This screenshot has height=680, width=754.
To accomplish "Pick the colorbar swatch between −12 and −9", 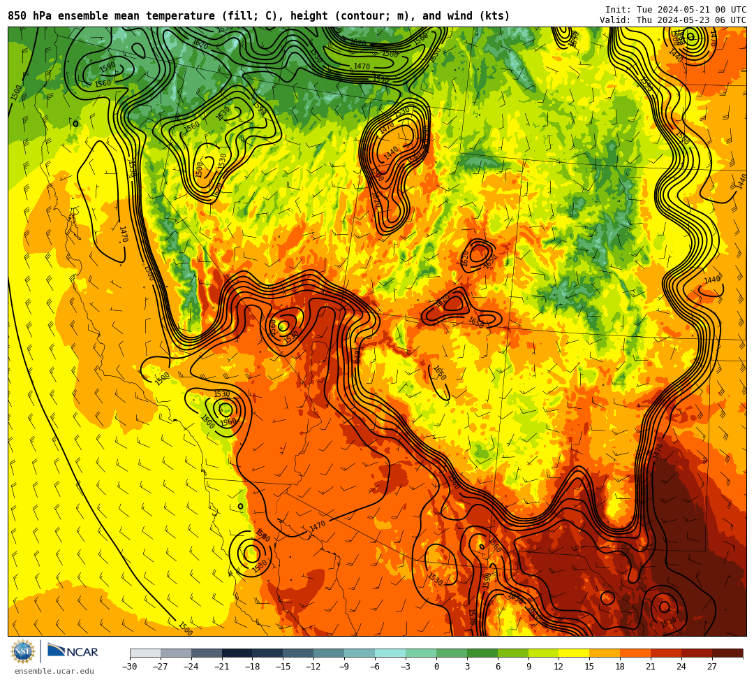I will click(x=330, y=653).
